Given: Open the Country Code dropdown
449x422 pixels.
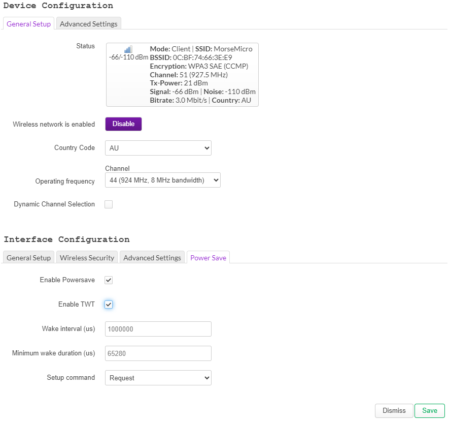Looking at the screenshot, I should 158,148.
